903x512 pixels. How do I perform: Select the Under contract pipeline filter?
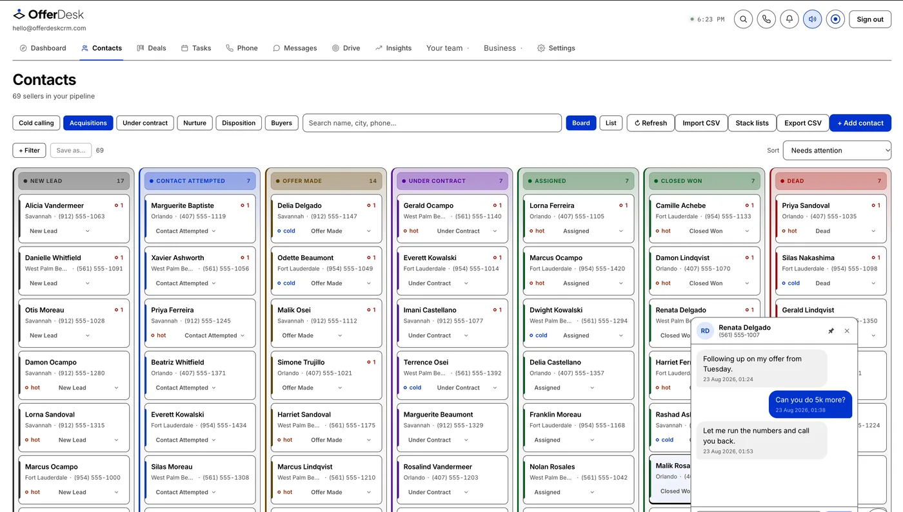[x=145, y=123]
